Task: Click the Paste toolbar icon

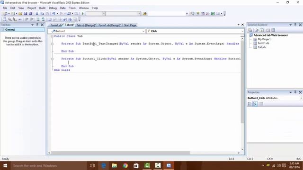Action: 47,14
